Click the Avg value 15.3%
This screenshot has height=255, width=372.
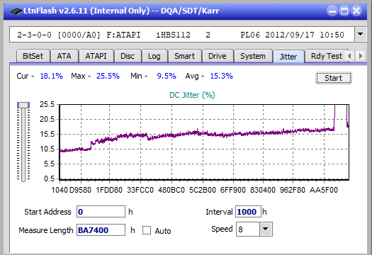point(222,76)
